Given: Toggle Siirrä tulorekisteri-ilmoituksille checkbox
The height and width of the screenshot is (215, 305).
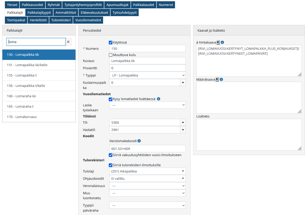Looking at the screenshot, I should 111,165.
